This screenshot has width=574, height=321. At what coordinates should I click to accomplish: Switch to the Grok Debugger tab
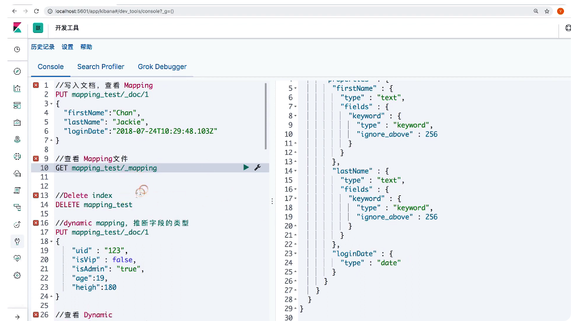click(x=162, y=67)
